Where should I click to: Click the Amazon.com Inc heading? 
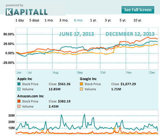click(31, 96)
